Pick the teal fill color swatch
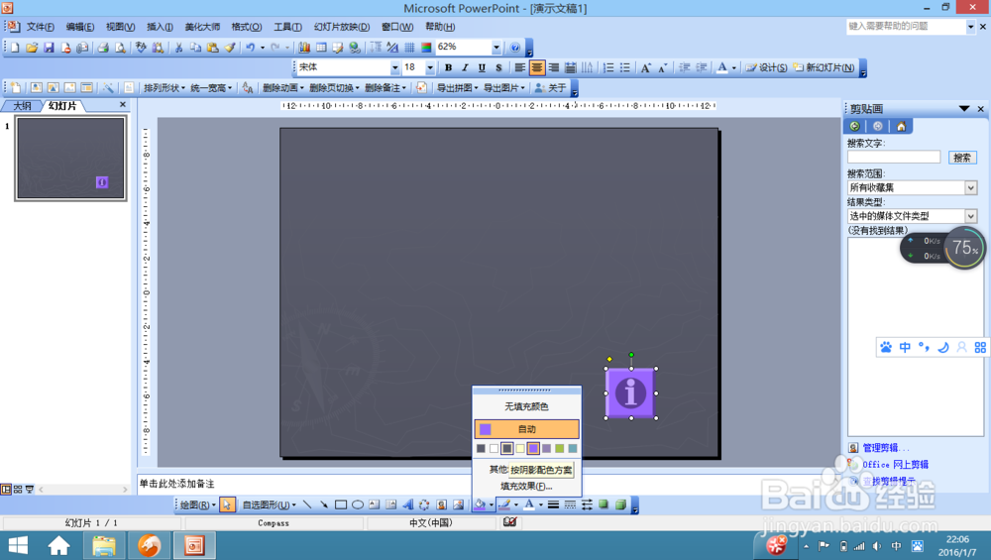This screenshot has width=991, height=560. [x=573, y=448]
